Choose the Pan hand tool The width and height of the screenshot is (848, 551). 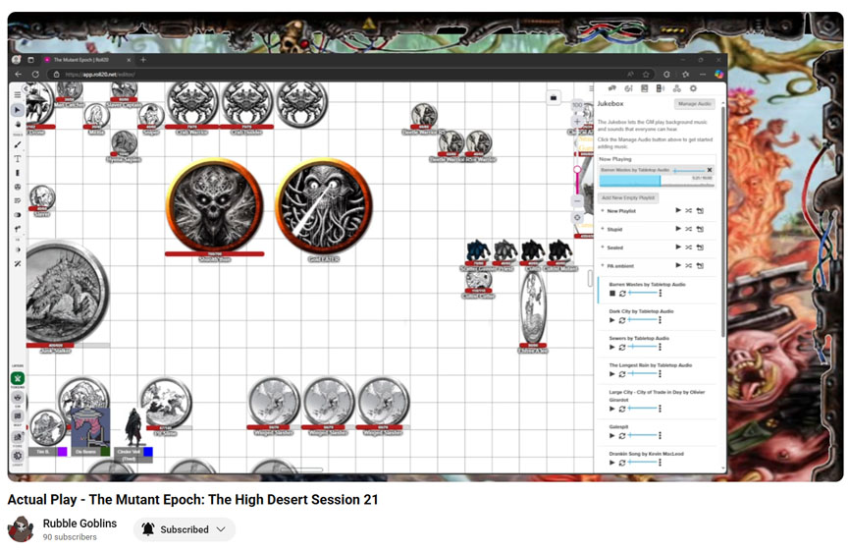coord(18,124)
